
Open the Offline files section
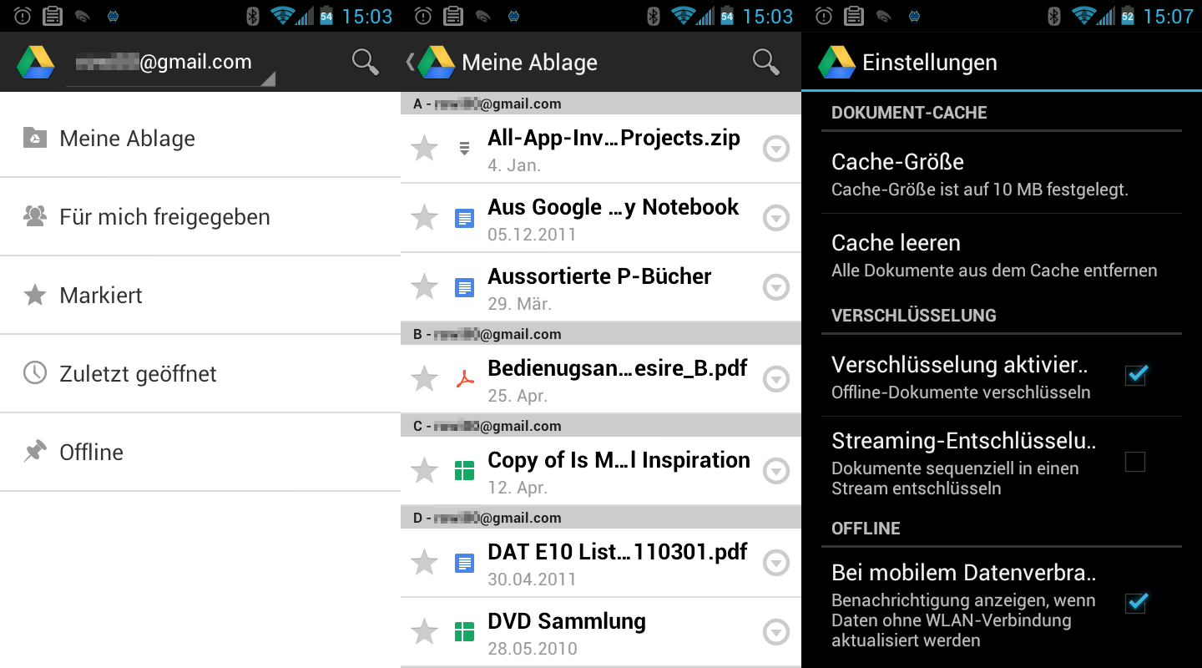pos(92,453)
